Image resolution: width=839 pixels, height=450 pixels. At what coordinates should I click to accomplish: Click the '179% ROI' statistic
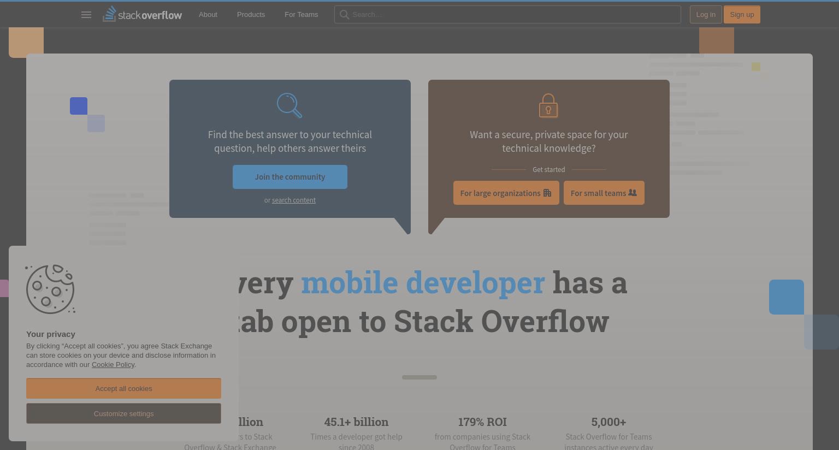(482, 422)
